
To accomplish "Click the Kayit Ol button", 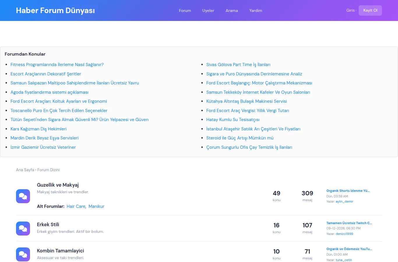I will pos(370,10).
